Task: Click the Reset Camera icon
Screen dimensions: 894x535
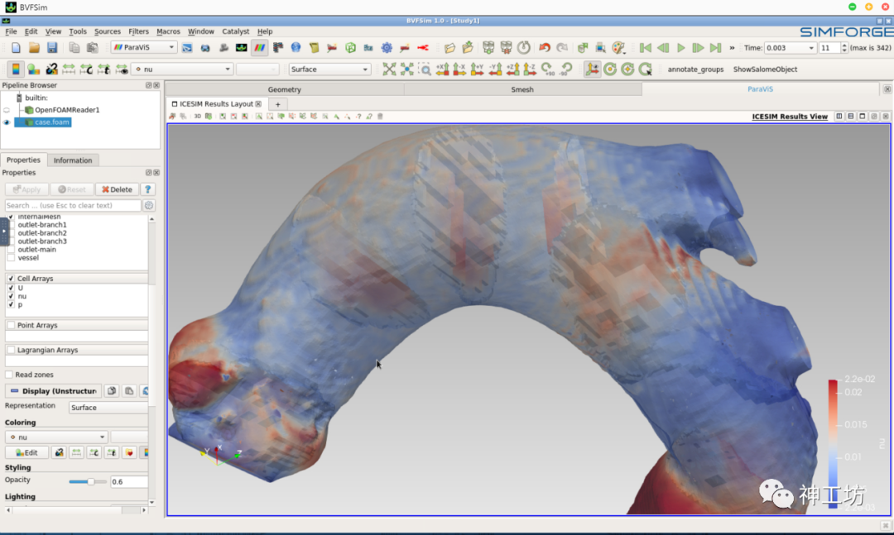Action: coord(389,69)
